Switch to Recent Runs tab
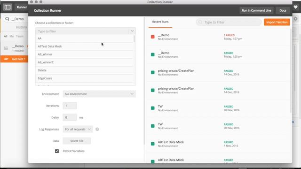 [x=160, y=22]
